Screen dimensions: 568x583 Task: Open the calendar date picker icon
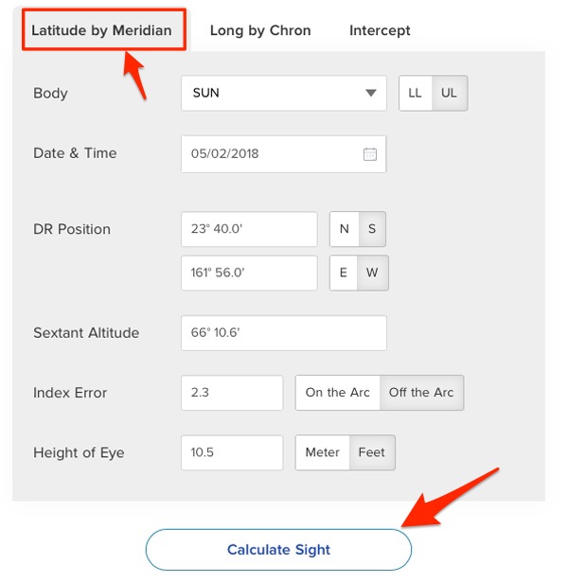(x=370, y=154)
